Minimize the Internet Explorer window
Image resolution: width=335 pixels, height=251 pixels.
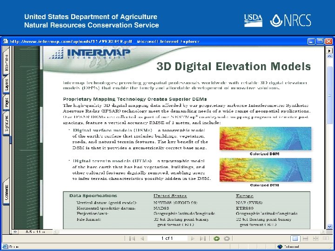point(311,41)
